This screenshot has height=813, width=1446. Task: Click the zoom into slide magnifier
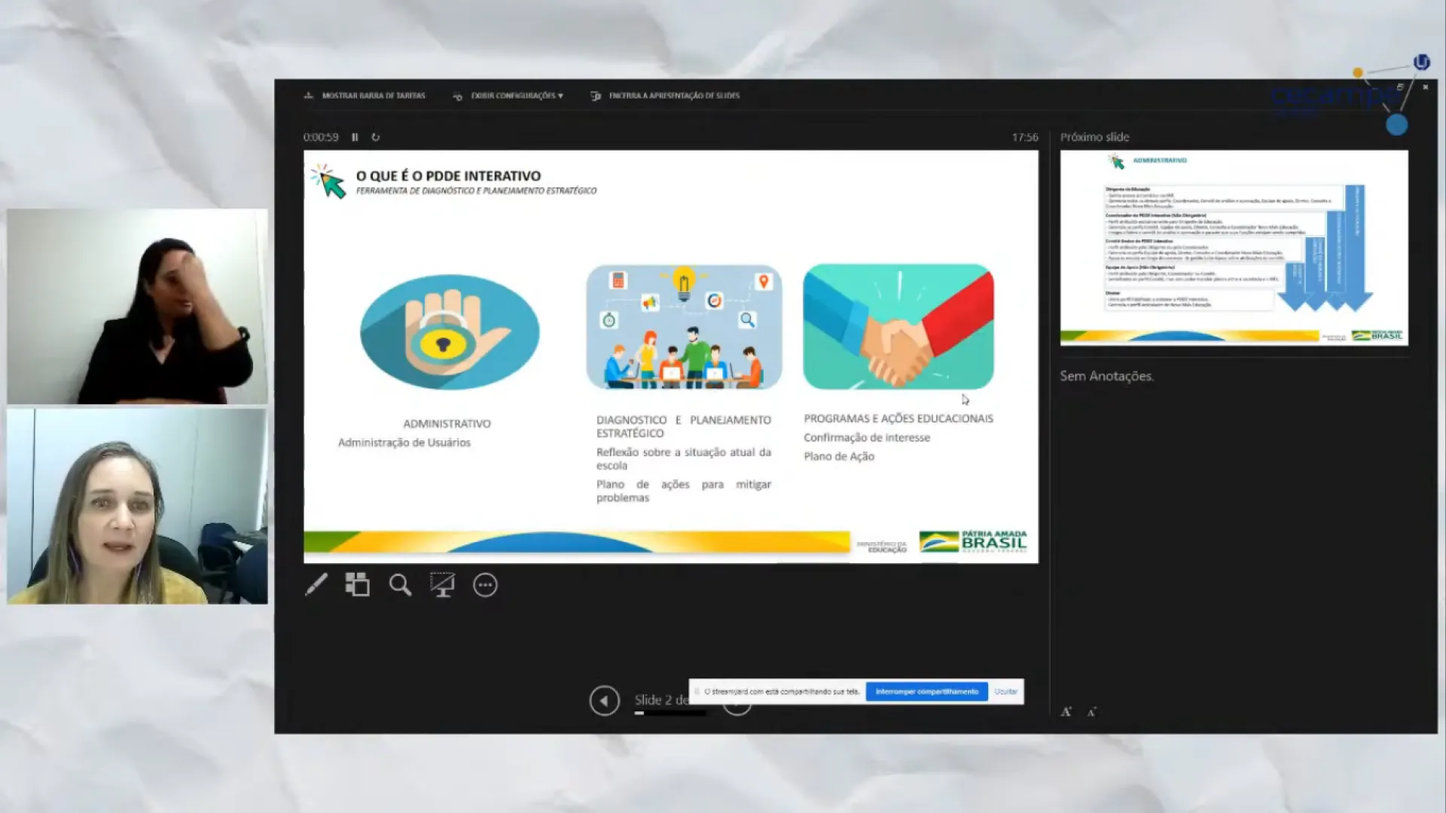400,585
